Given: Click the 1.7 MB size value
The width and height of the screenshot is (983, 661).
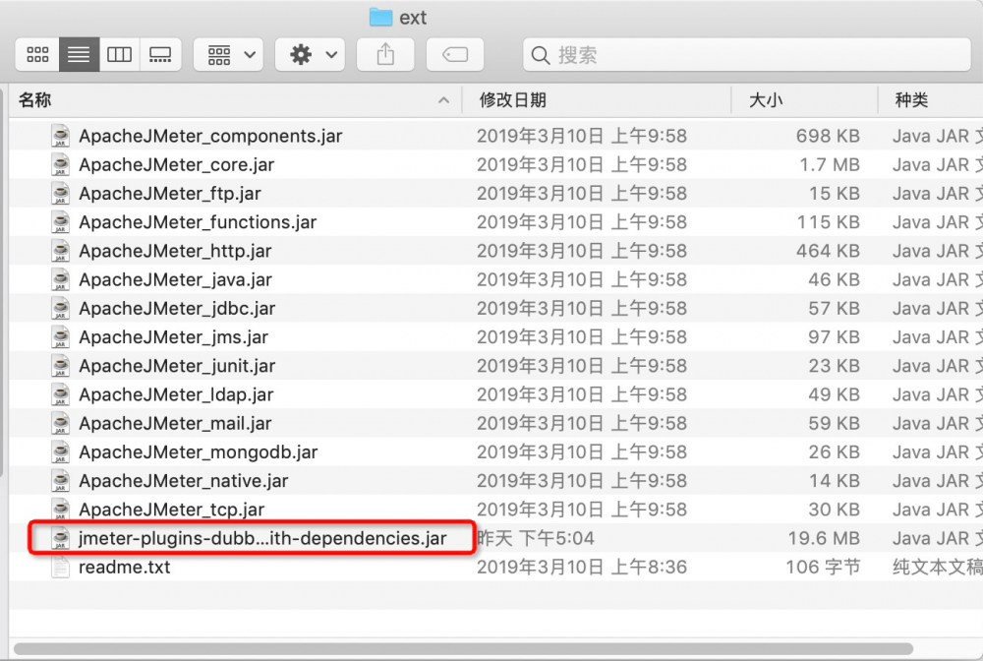Looking at the screenshot, I should pyautogui.click(x=830, y=165).
